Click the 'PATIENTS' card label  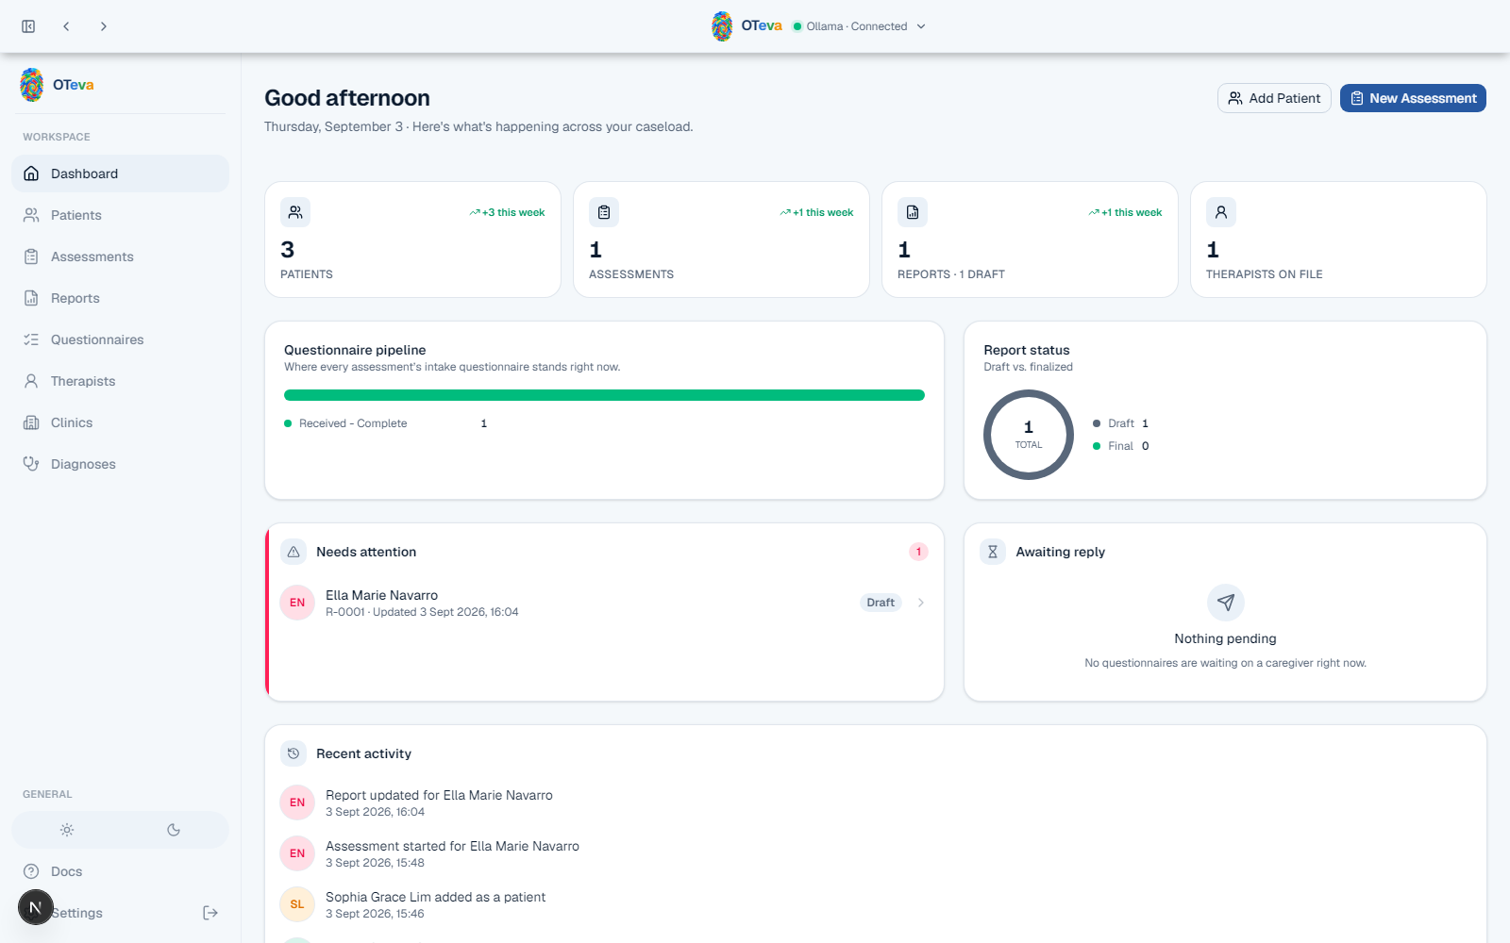[307, 274]
